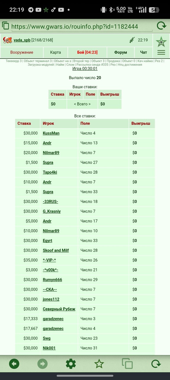Open the tabs icon left of URL
170x380 pixels.
click(x=6, y=26)
